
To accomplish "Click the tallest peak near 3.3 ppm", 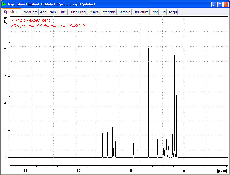I will pyautogui.click(x=149, y=87).
